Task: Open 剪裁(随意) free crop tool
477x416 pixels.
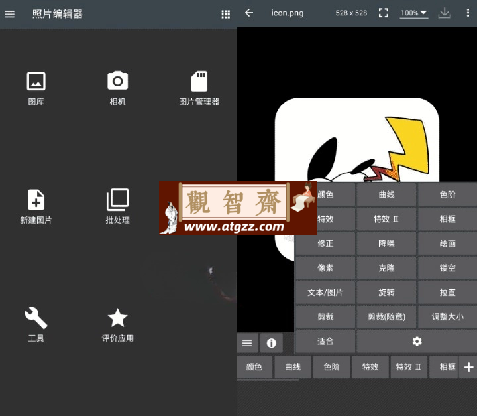Action: click(386, 317)
